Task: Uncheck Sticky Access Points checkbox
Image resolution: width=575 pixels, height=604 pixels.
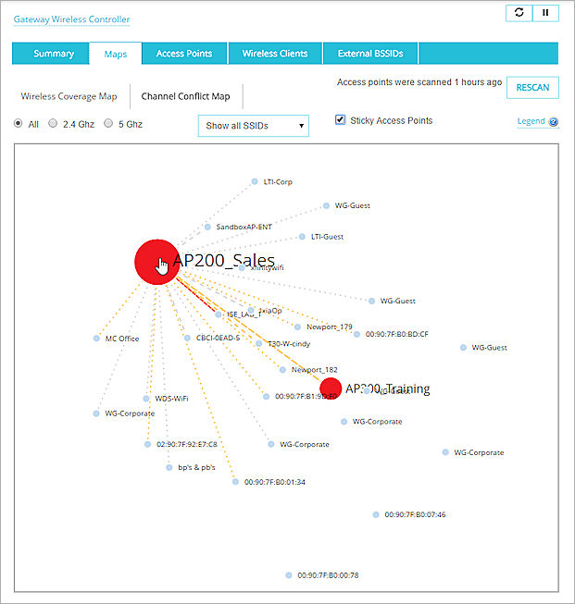Action: pos(340,120)
